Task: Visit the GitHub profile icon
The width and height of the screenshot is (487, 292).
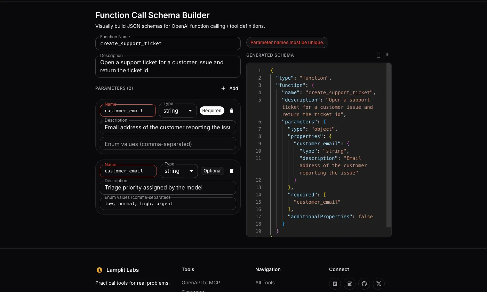Action: pyautogui.click(x=364, y=284)
